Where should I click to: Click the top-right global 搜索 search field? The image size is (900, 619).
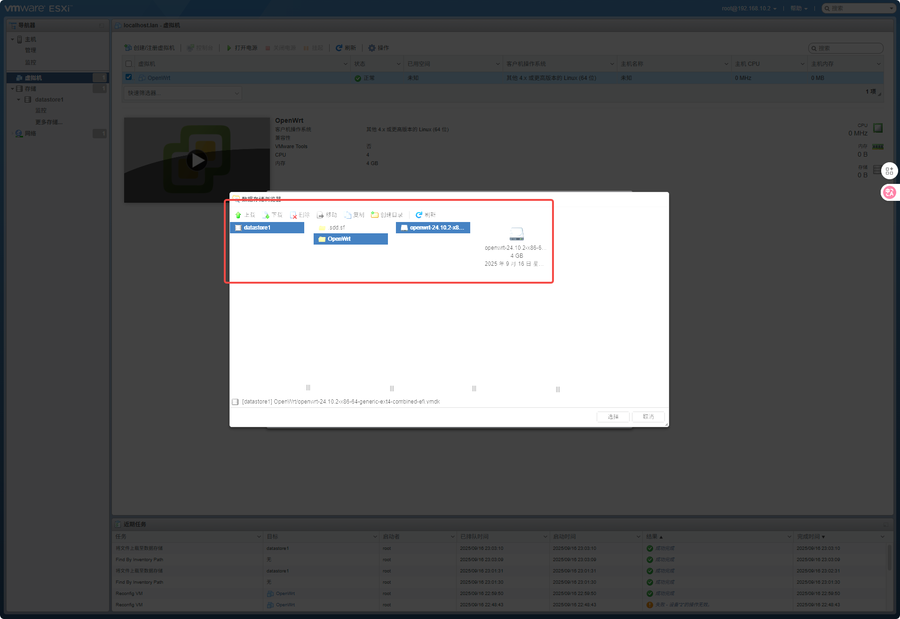point(858,8)
